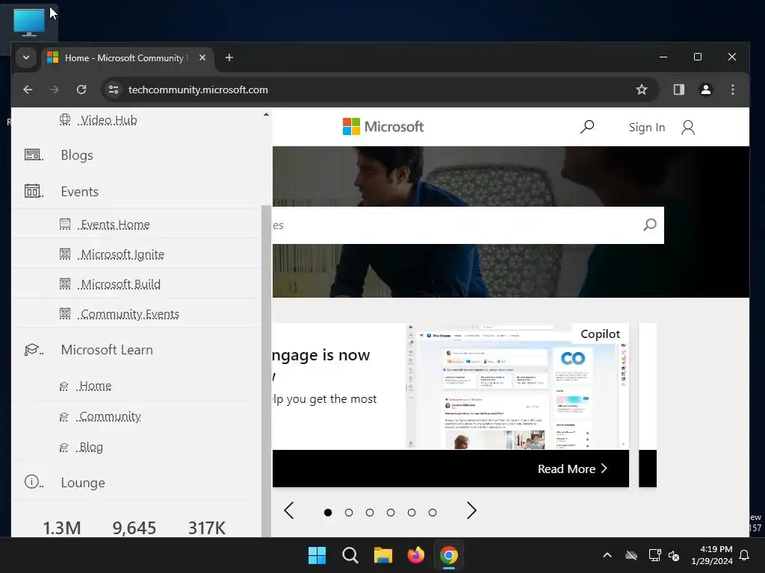Image resolution: width=765 pixels, height=573 pixels.
Task: Click Chrome icon in taskbar
Action: click(x=448, y=555)
